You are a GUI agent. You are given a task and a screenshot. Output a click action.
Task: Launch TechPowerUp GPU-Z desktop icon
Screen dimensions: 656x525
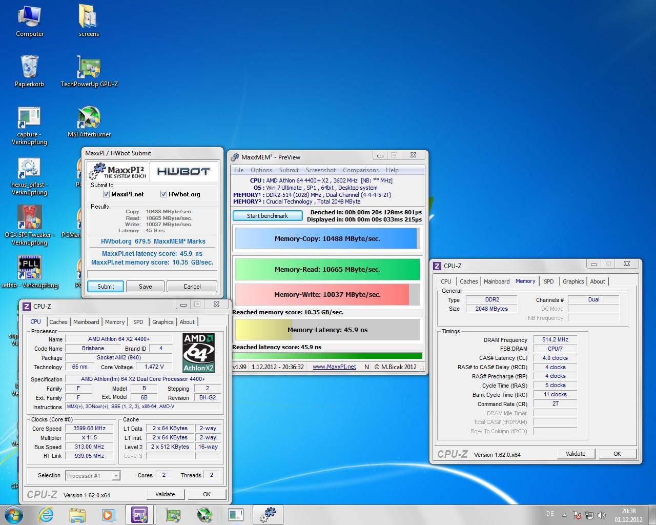(89, 71)
